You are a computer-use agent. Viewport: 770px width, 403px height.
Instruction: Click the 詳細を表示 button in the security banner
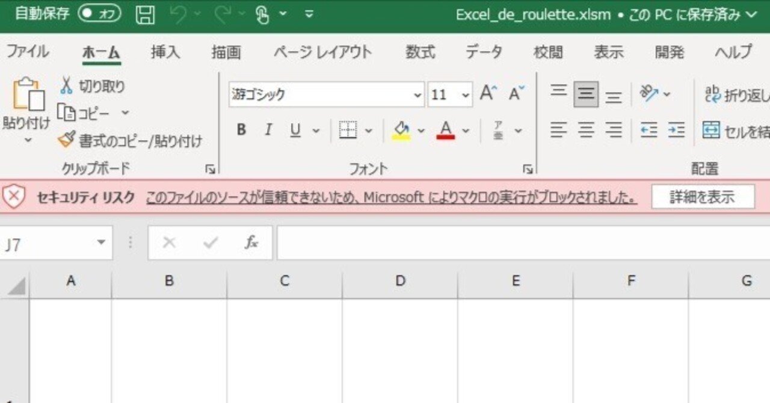point(703,195)
